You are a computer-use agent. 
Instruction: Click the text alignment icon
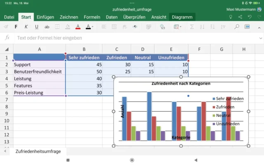point(104,26)
